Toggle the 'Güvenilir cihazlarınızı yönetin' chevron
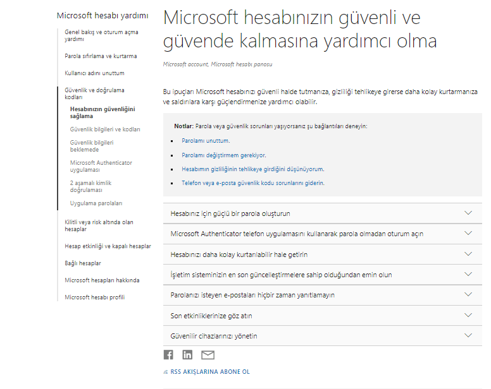The width and height of the screenshot is (491, 389). point(468,335)
